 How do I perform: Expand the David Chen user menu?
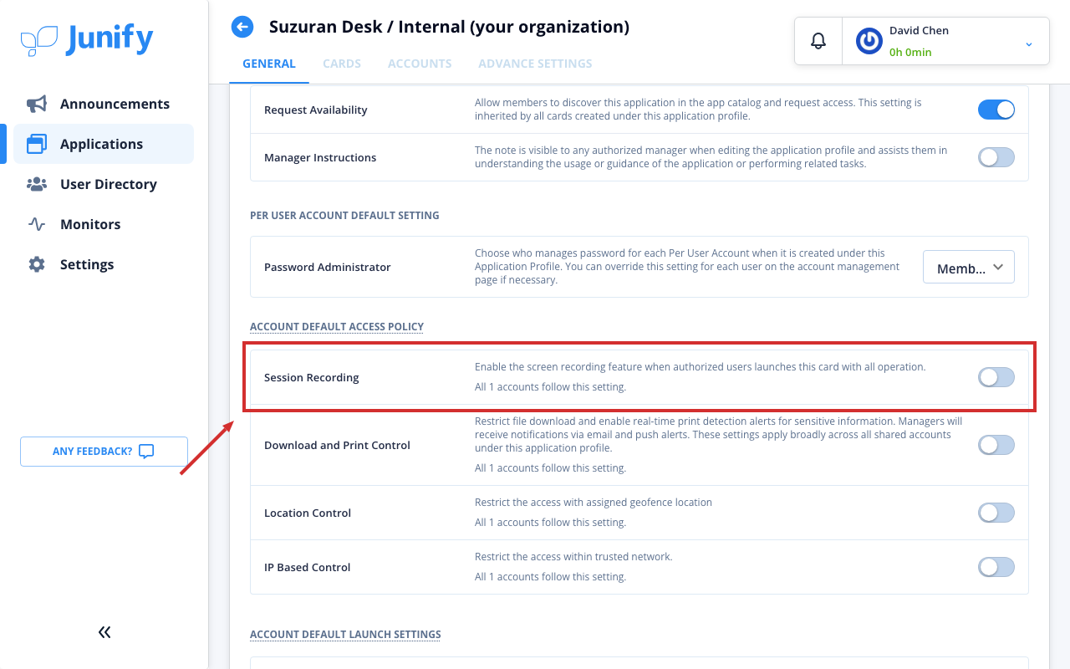[1029, 43]
